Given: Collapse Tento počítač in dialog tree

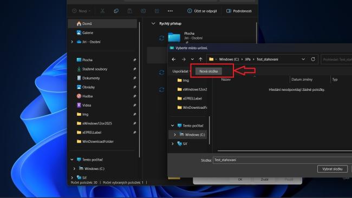Looking at the screenshot, I should tap(172, 126).
